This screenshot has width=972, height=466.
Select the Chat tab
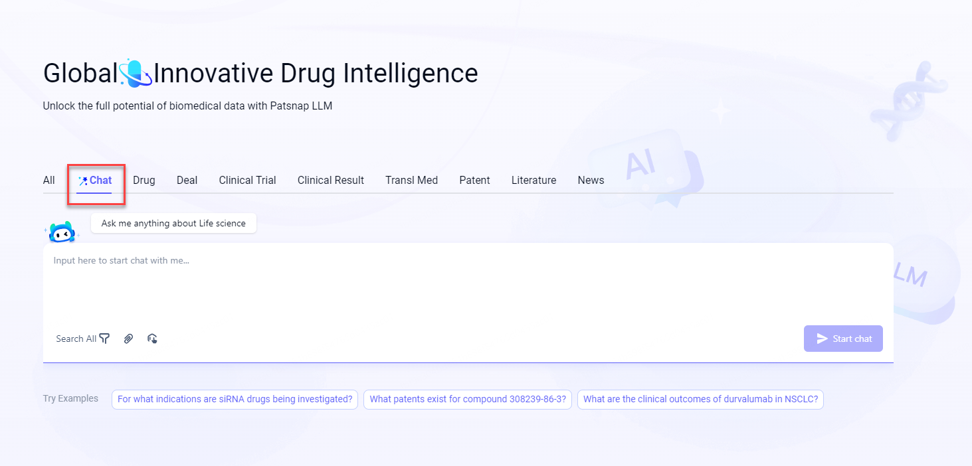94,180
